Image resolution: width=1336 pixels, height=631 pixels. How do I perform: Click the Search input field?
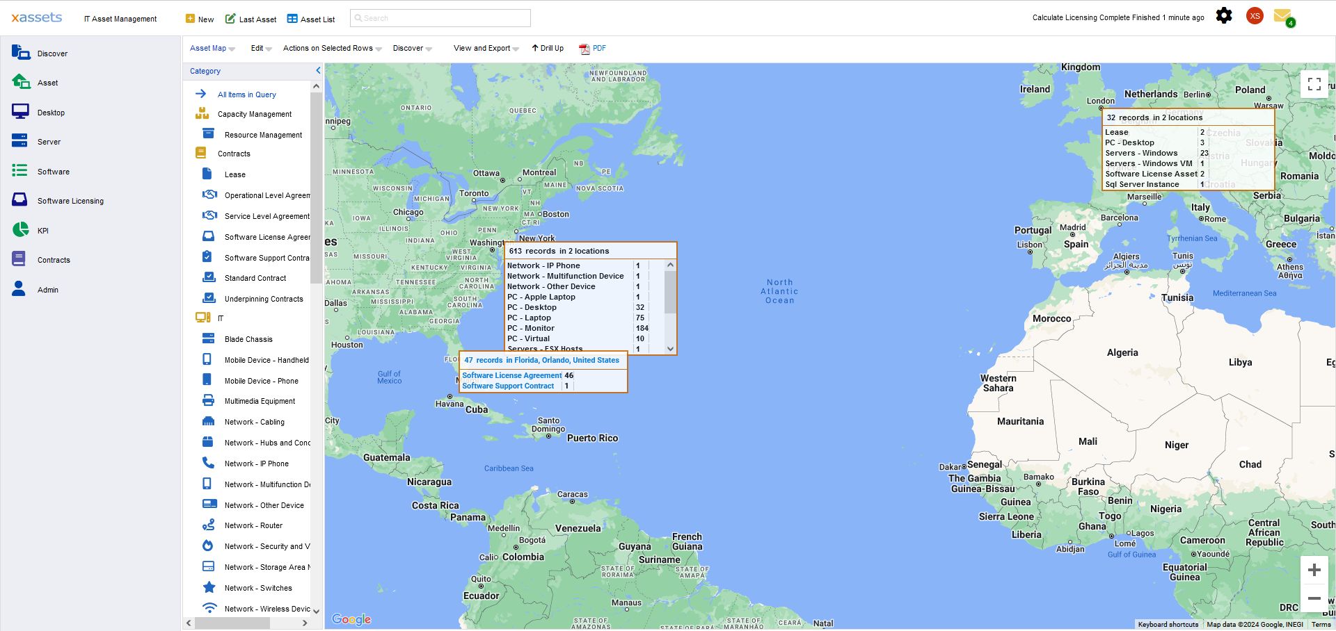click(x=440, y=18)
